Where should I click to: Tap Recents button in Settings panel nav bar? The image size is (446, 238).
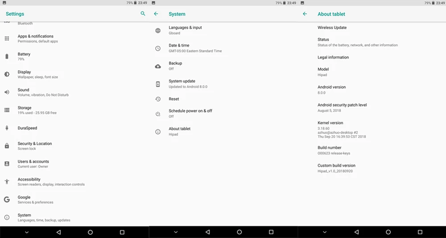[122, 232]
